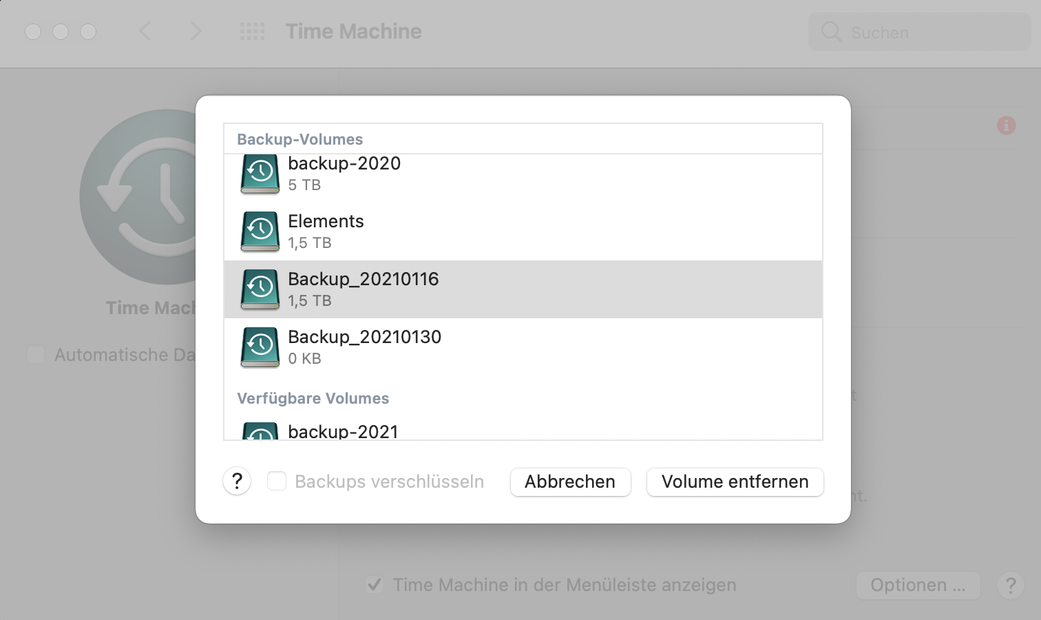Click the Verfügbare Volumes section header
Screen dimensions: 1041x620
click(313, 398)
